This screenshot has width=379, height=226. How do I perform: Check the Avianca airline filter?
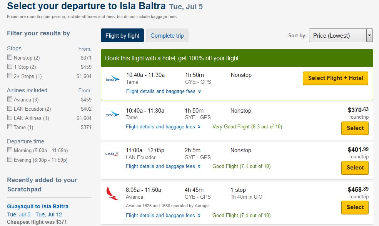point(10,99)
